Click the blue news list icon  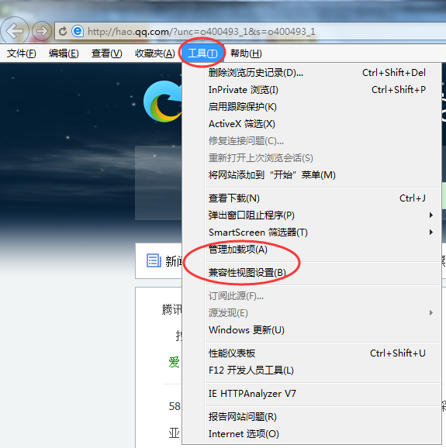[154, 260]
